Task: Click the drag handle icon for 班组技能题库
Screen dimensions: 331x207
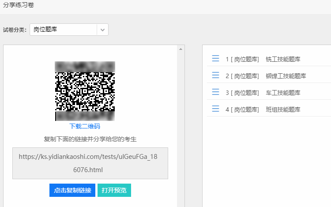Action: 215,109
